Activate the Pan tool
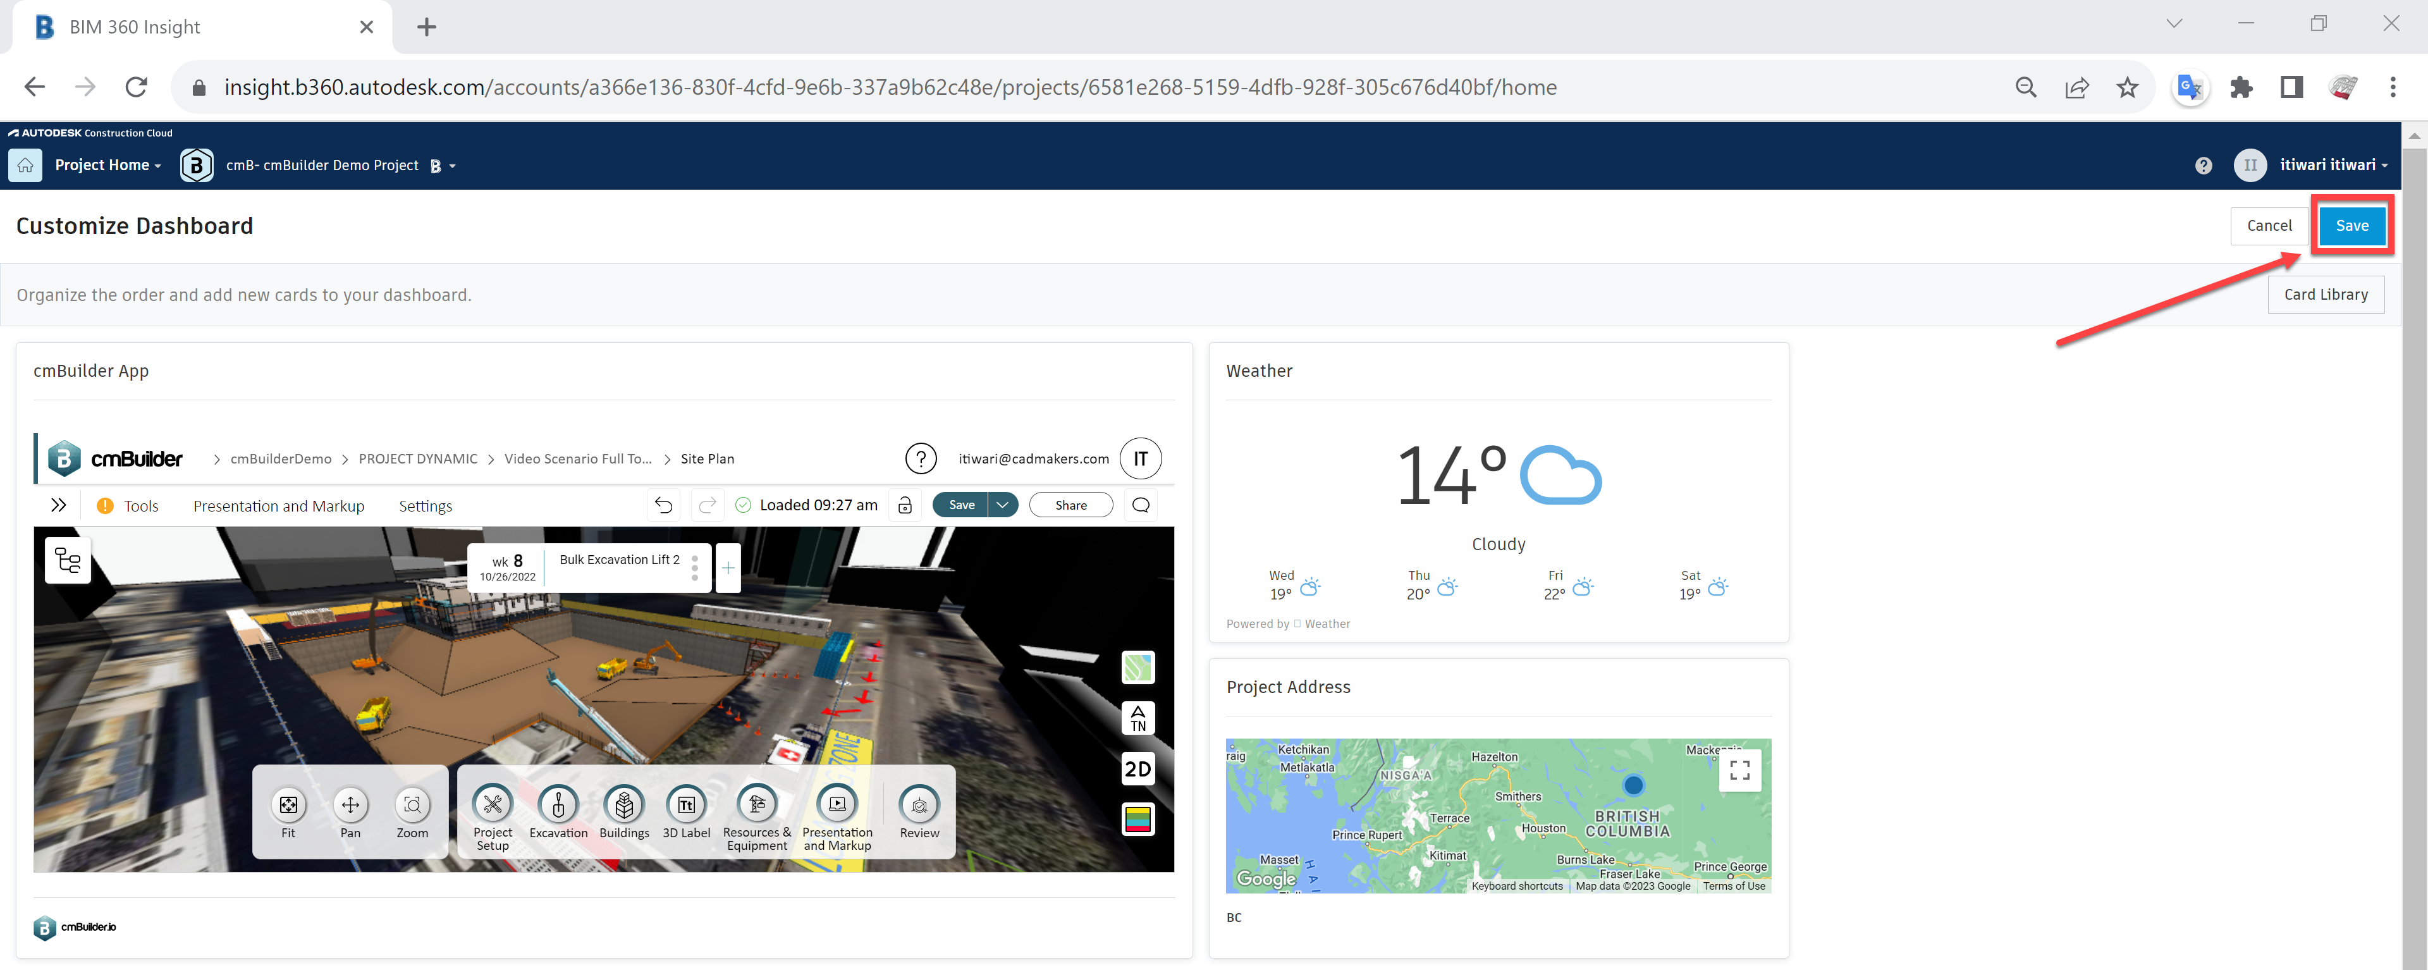 (350, 812)
